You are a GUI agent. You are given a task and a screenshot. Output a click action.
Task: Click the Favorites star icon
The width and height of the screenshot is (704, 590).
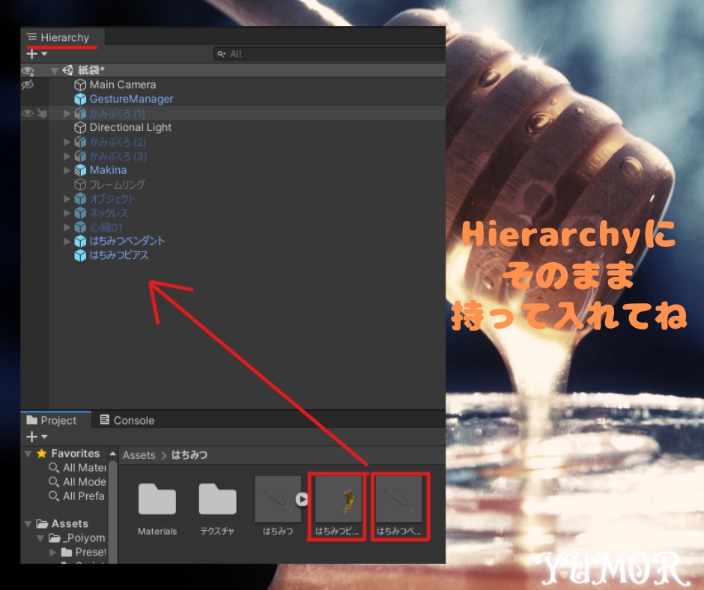click(42, 454)
